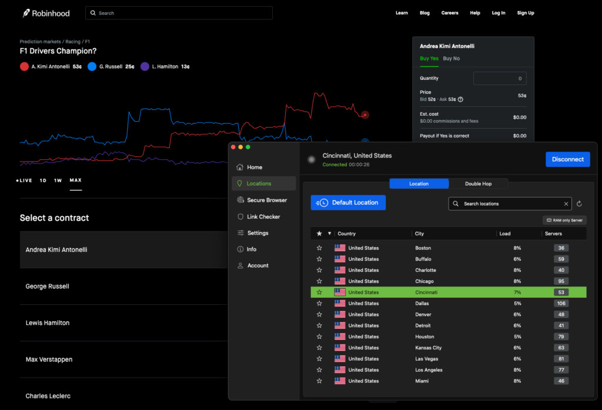
Task: Open the Learn link on Robinhood
Action: tap(402, 13)
